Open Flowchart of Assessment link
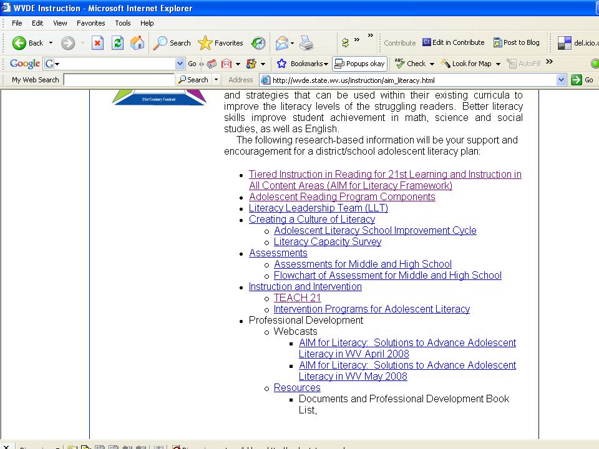 (387, 275)
